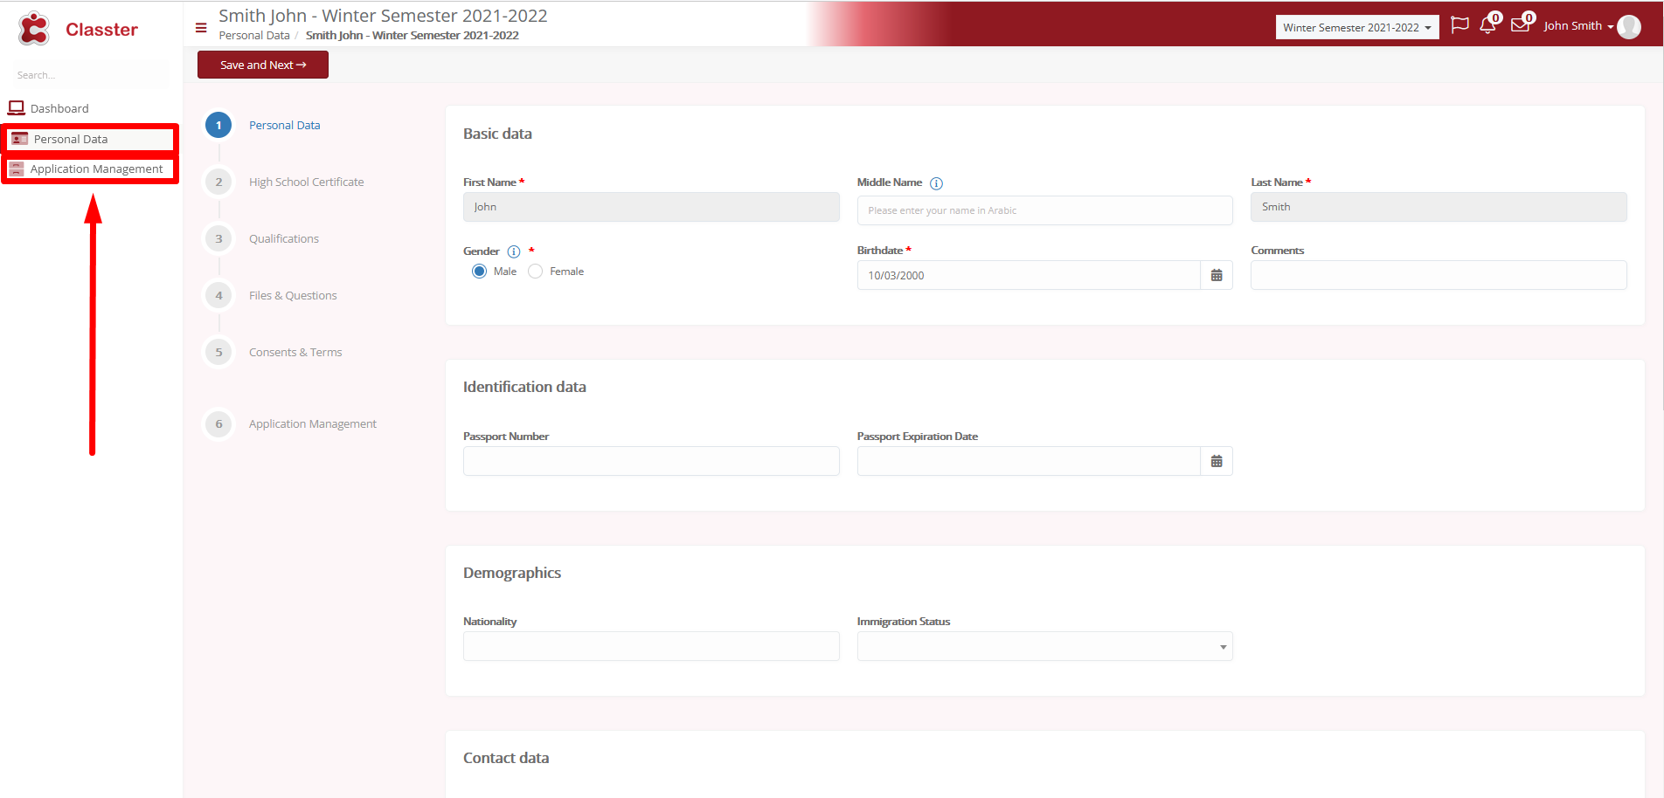Click the Classter brand name
Screen dimensions: 1664x798
[101, 30]
